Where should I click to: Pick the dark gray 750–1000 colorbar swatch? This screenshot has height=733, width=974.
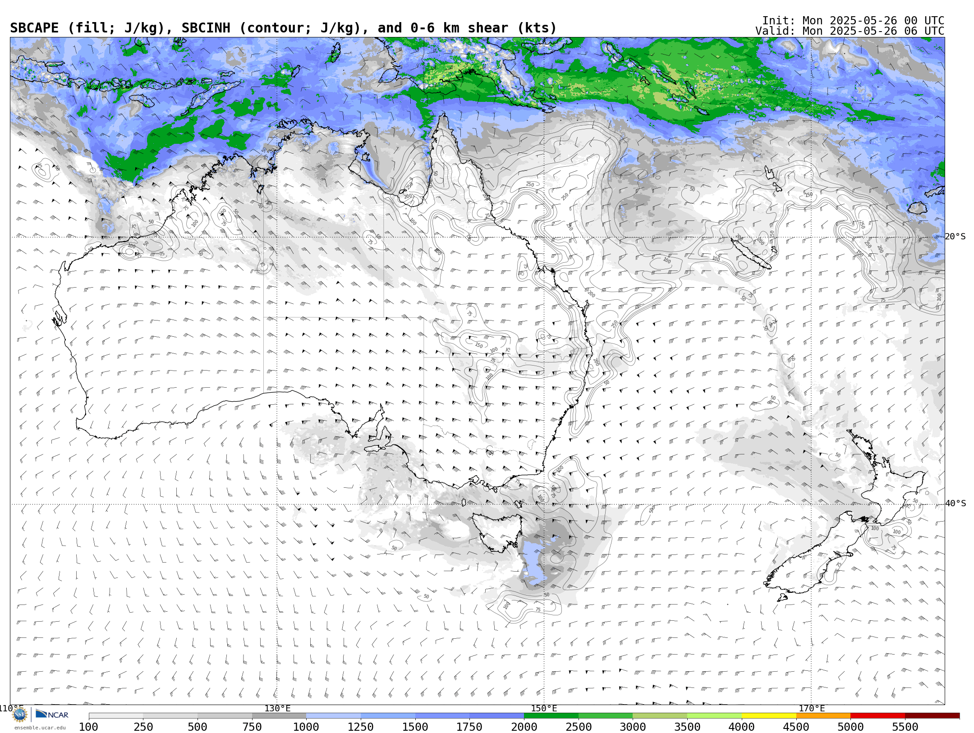(x=279, y=716)
